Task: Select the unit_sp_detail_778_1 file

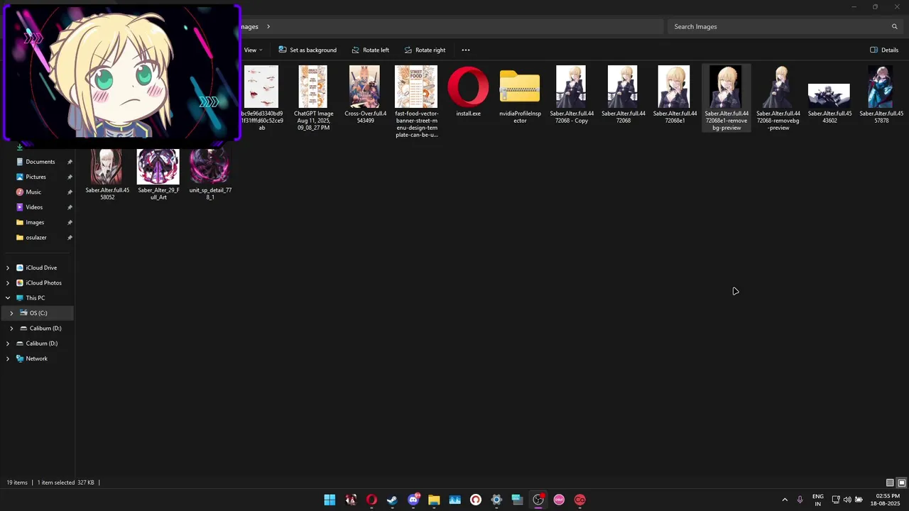Action: tap(210, 175)
